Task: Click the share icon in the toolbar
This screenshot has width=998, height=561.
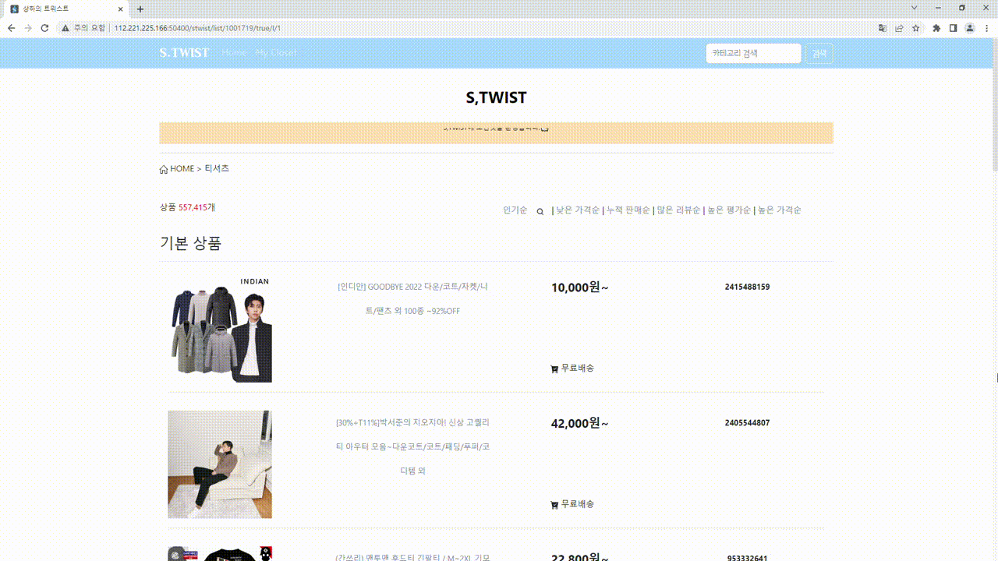Action: click(x=899, y=27)
